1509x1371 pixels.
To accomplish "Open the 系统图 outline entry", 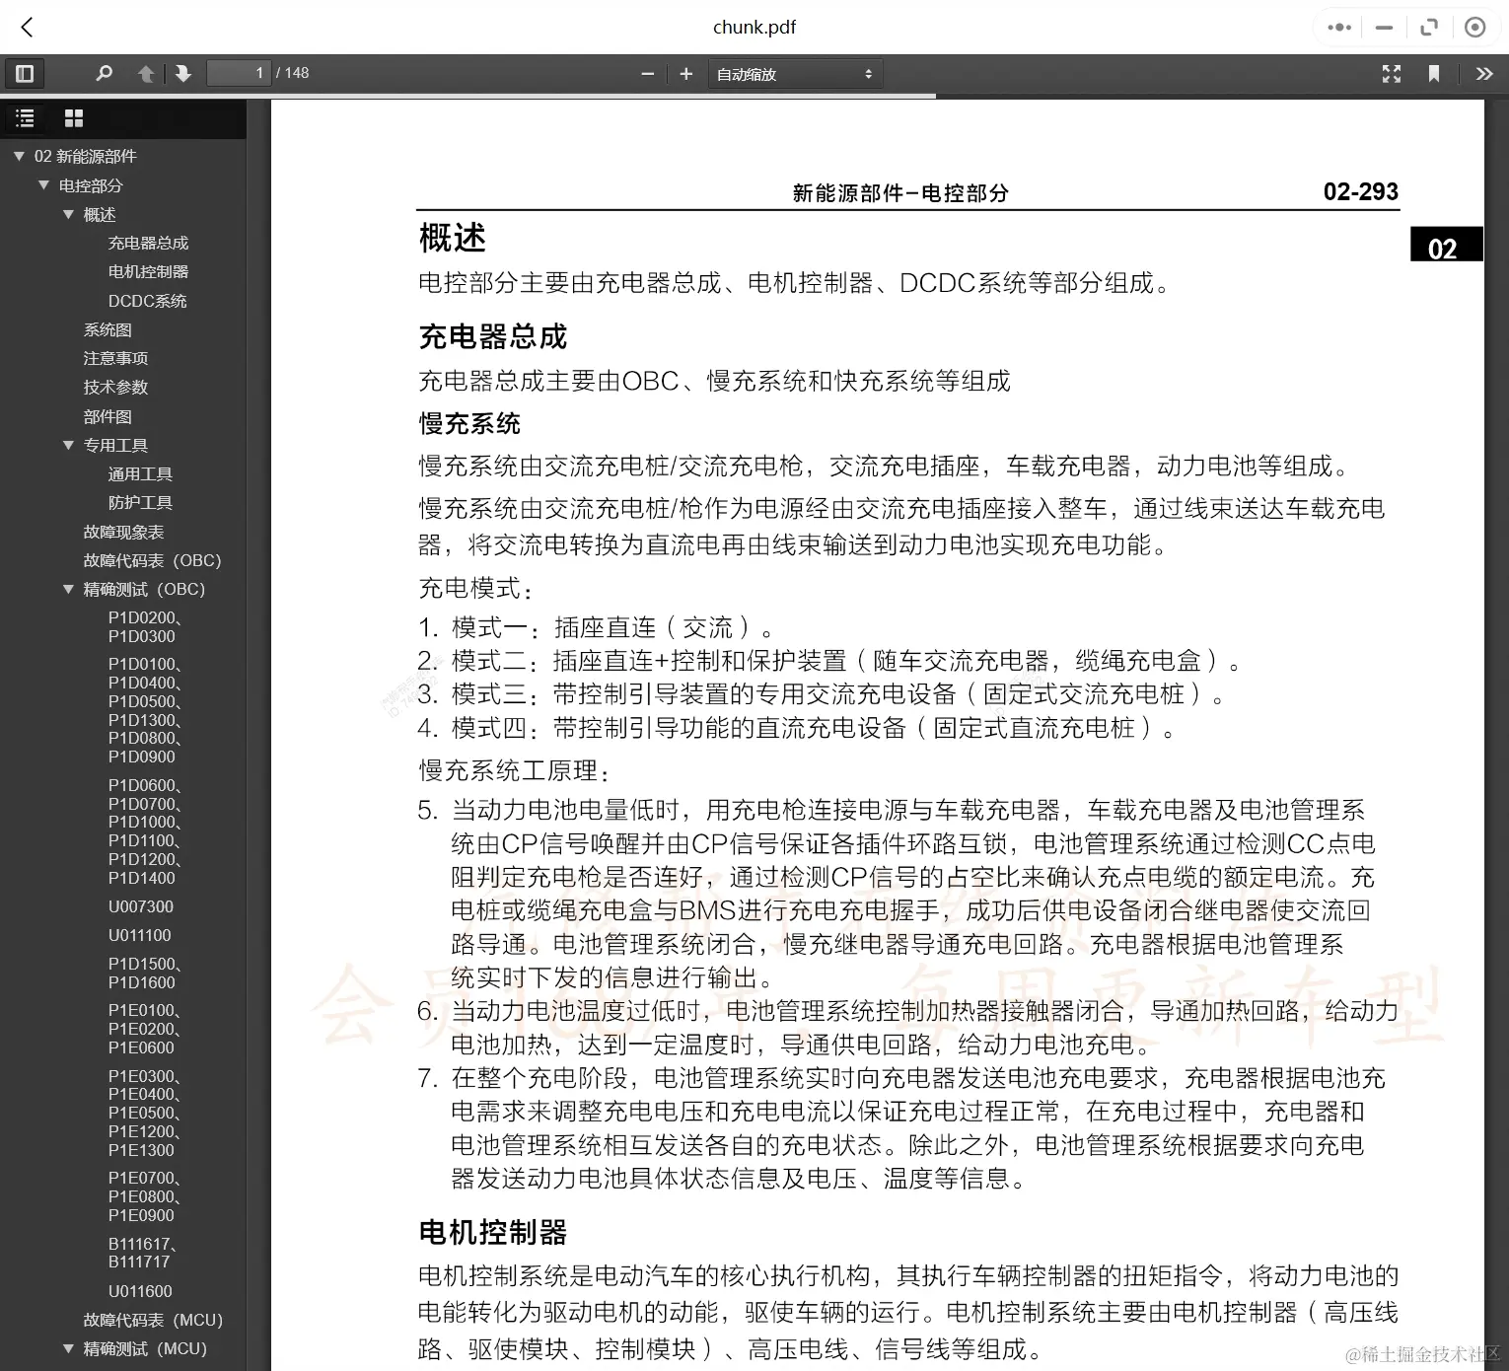I will (x=108, y=328).
